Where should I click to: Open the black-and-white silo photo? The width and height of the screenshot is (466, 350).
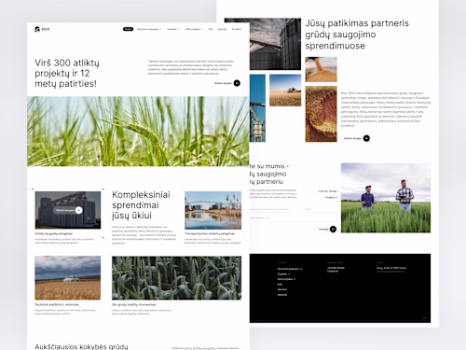(x=275, y=44)
